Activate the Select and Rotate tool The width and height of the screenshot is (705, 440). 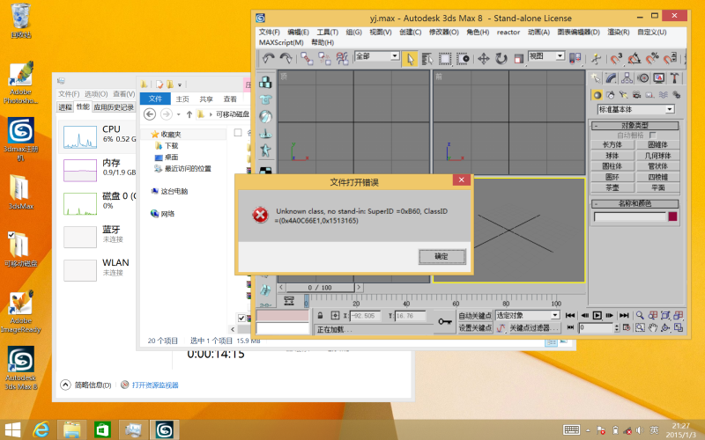[x=501, y=59]
